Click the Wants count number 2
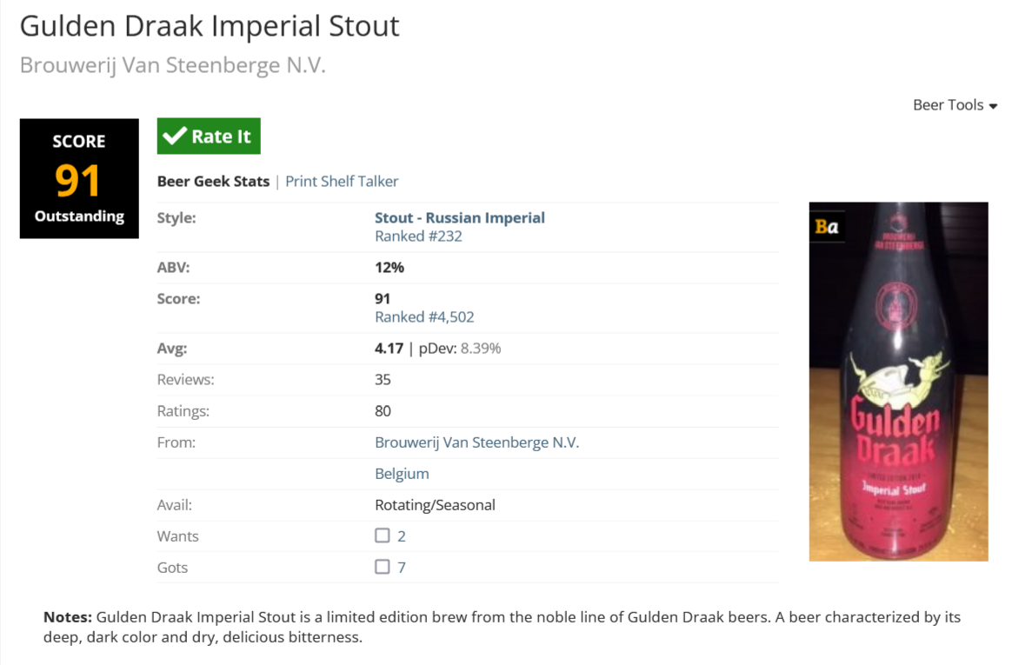This screenshot has height=665, width=1012. click(402, 536)
